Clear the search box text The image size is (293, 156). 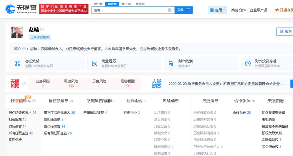[170, 10]
